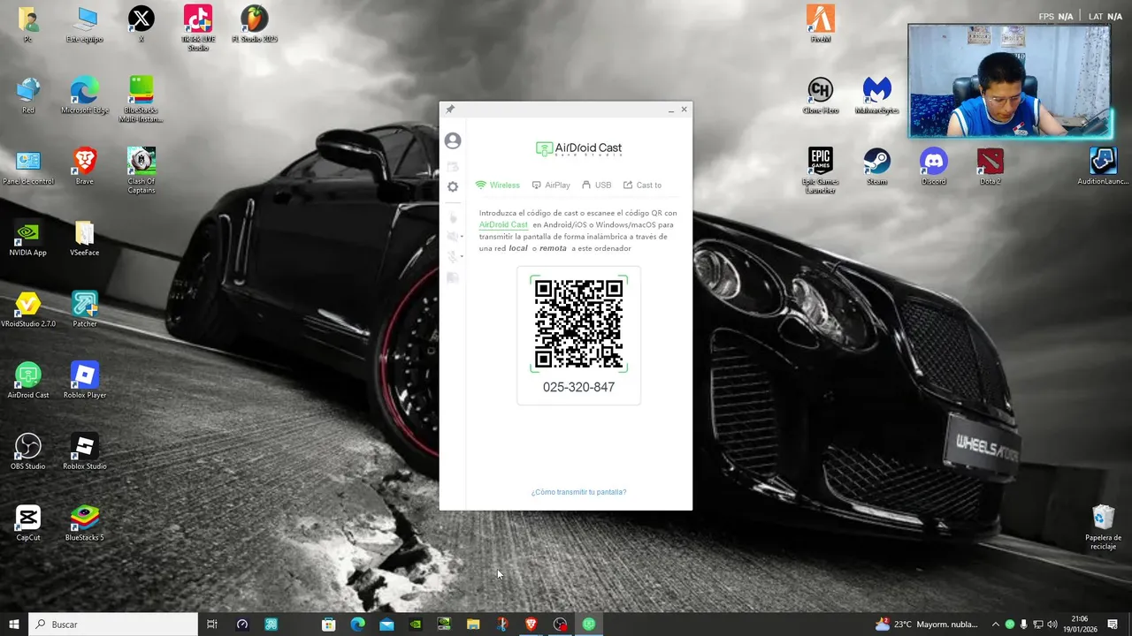Open the weather widget showing 23°C

click(927, 625)
